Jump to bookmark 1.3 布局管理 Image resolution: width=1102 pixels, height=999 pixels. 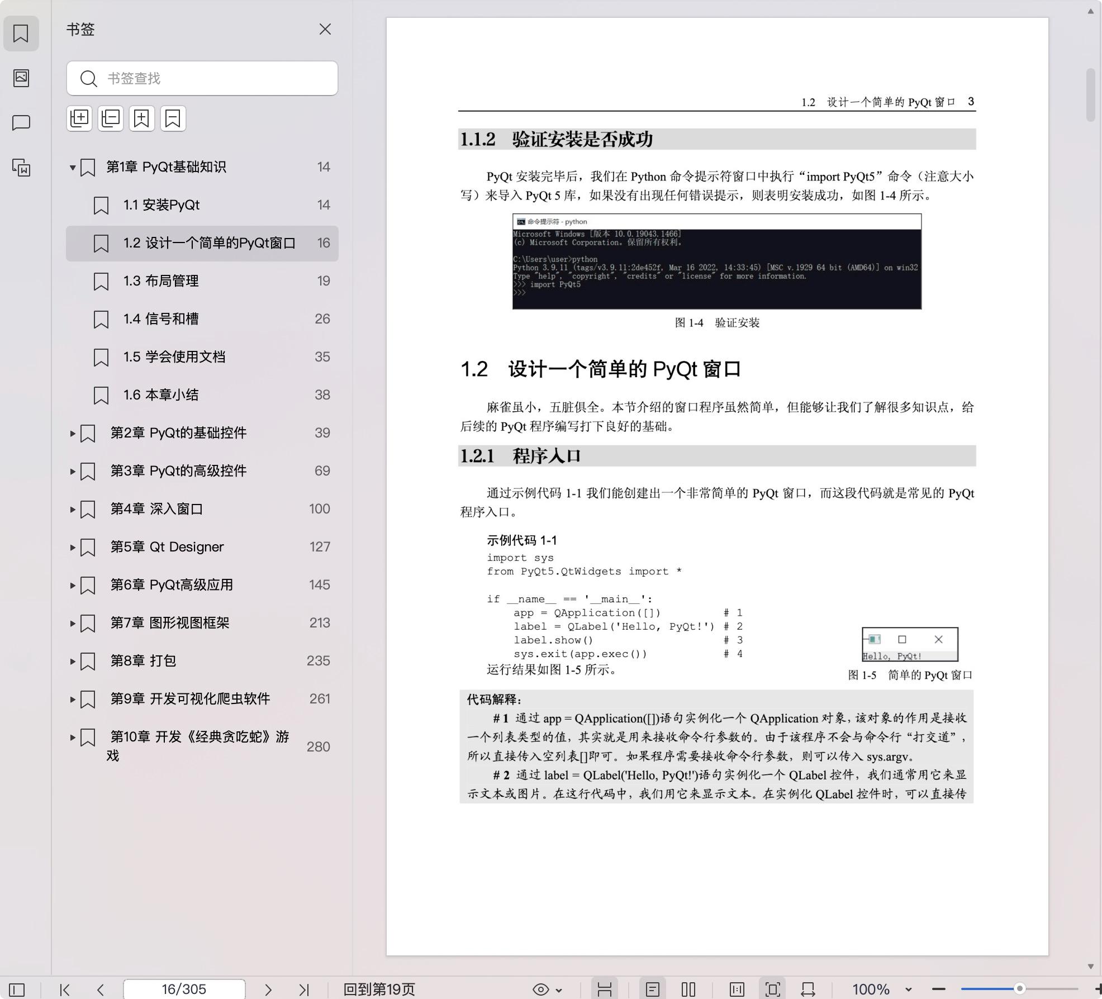202,281
